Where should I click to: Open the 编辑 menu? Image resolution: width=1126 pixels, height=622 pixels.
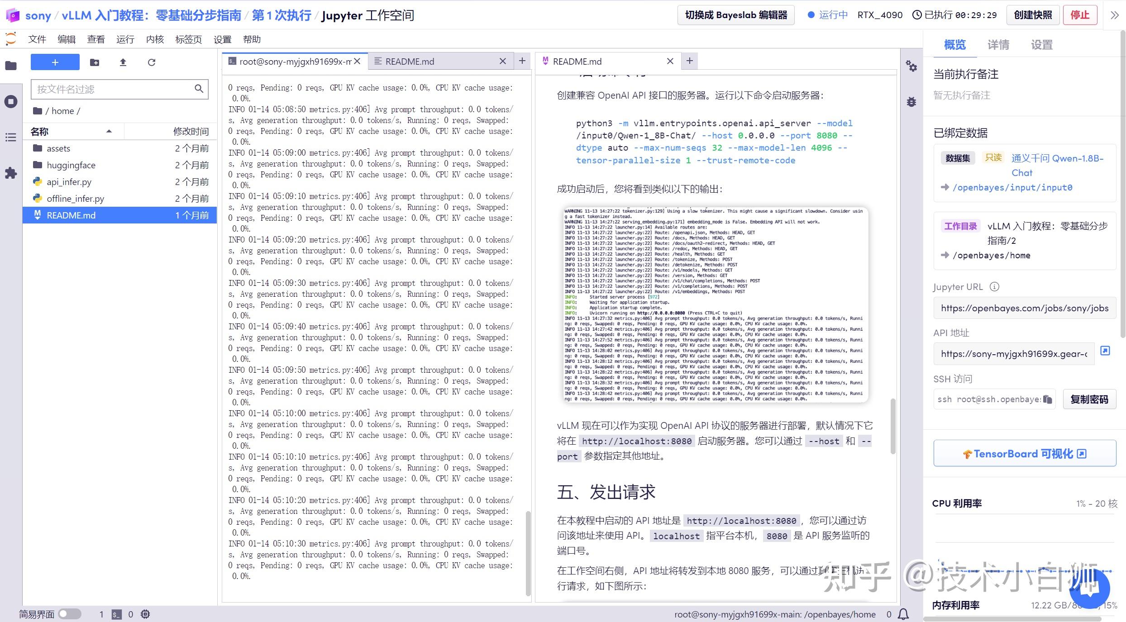pyautogui.click(x=67, y=39)
